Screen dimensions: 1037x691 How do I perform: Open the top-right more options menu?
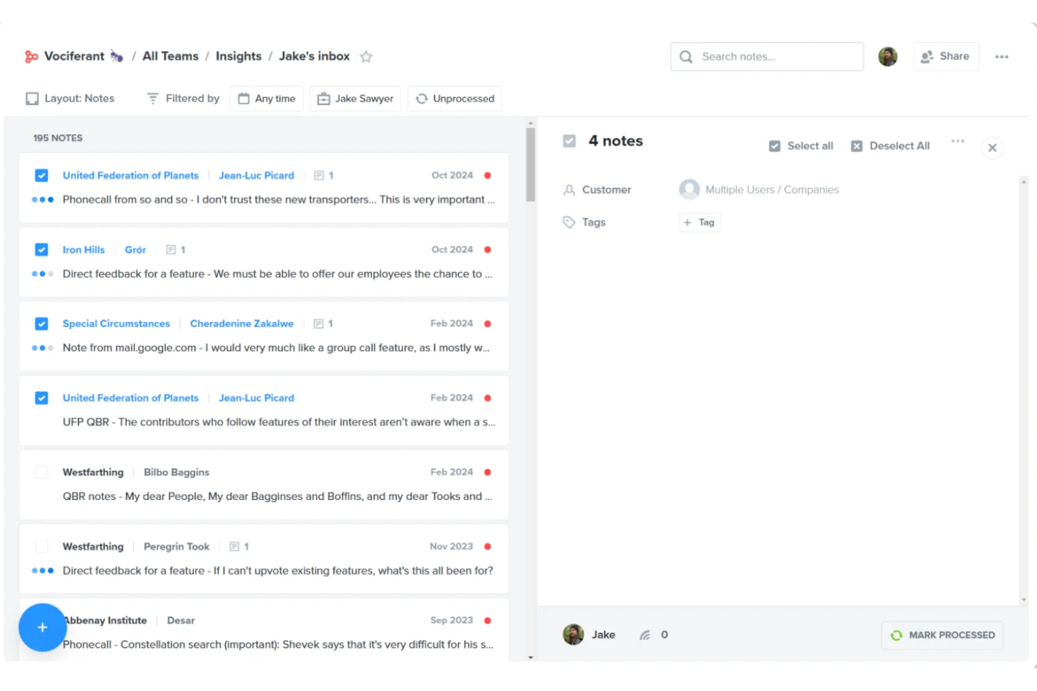(1002, 57)
